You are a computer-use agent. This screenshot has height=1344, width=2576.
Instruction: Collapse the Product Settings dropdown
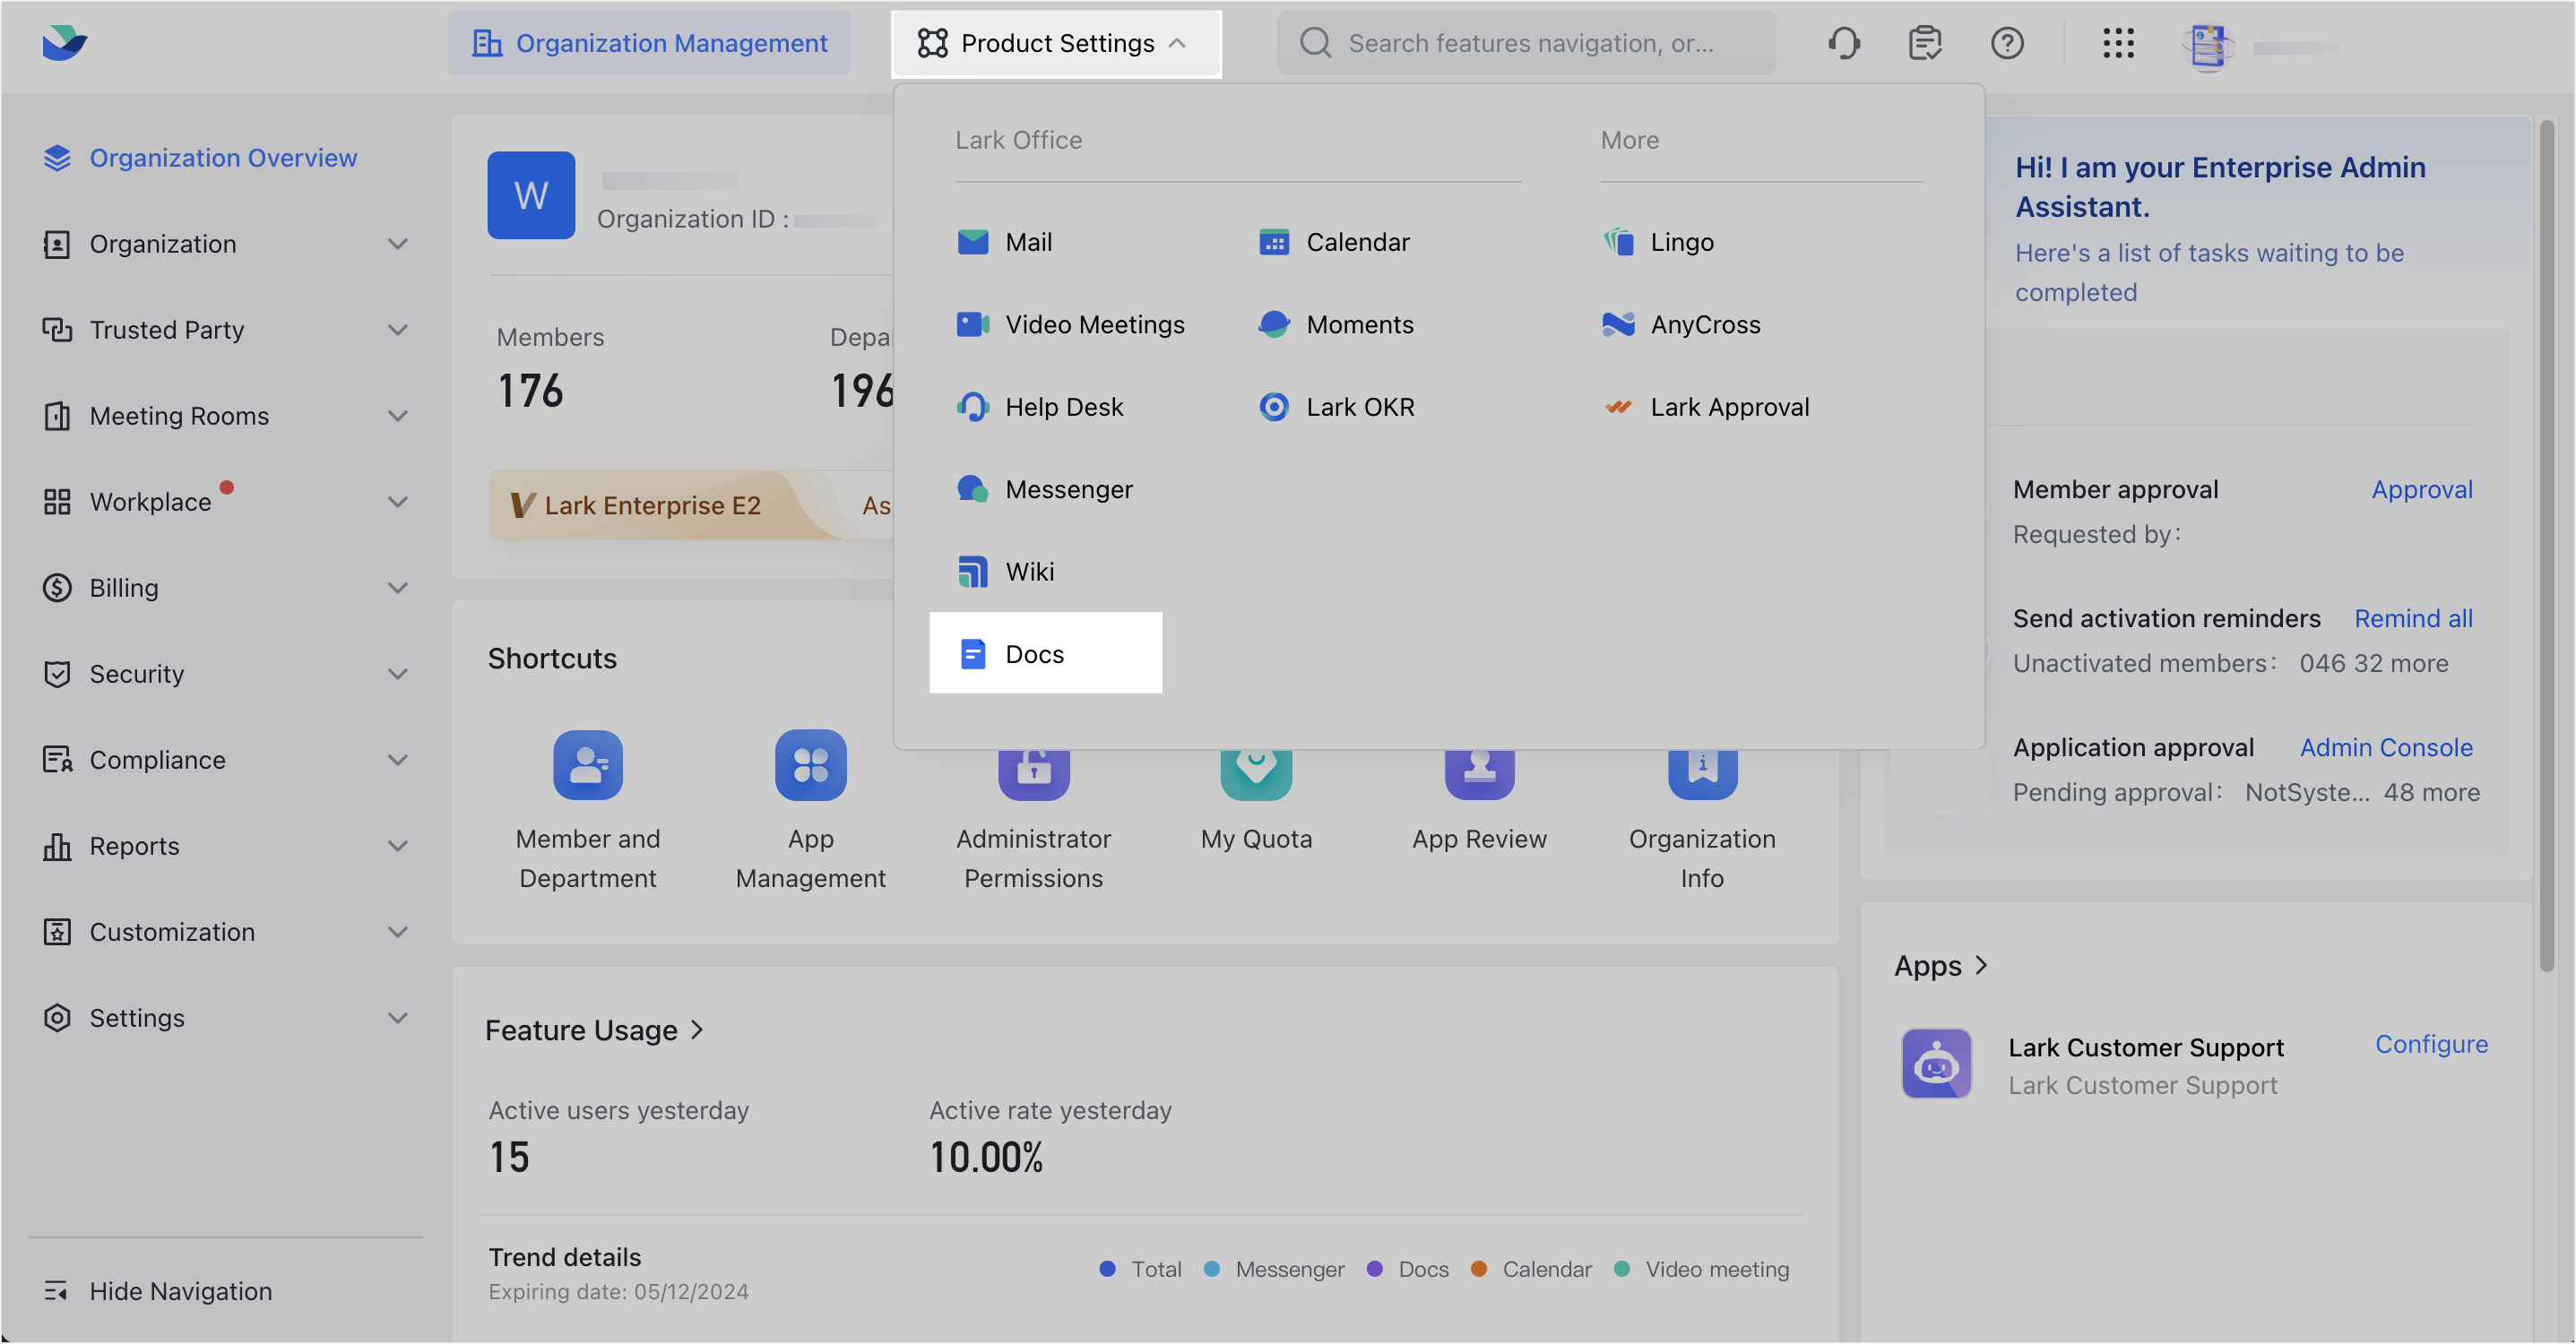pyautogui.click(x=1056, y=43)
